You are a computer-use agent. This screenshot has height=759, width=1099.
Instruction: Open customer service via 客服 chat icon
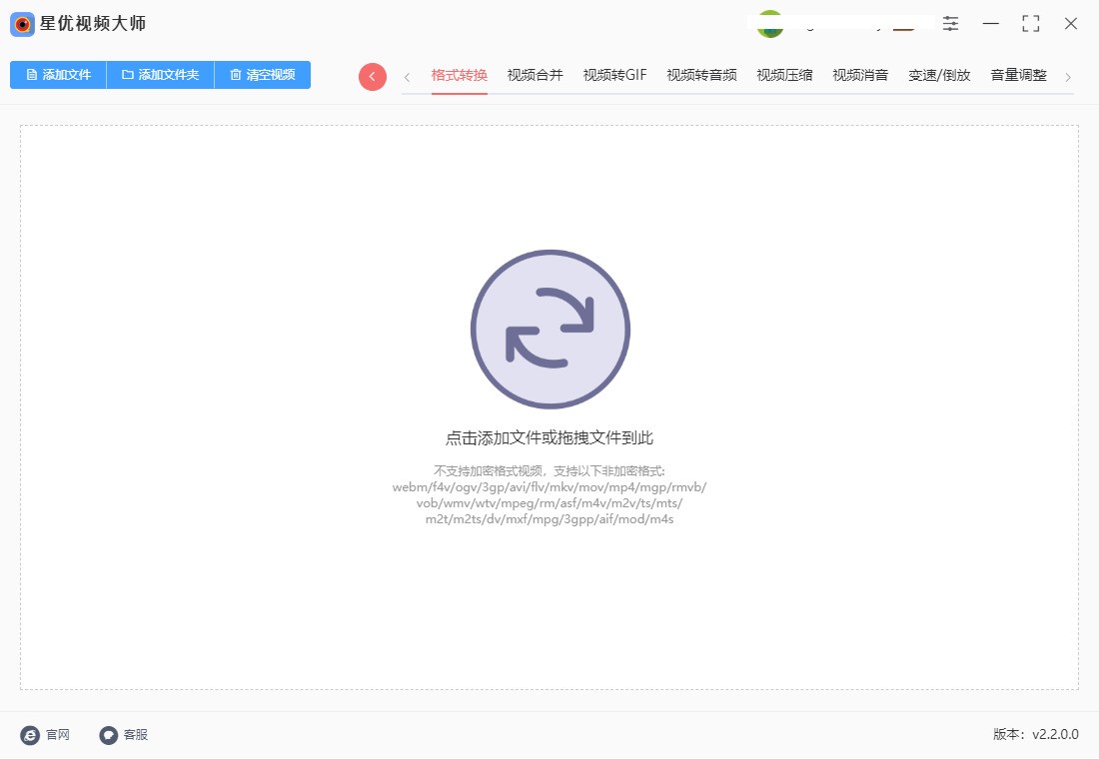(108, 735)
